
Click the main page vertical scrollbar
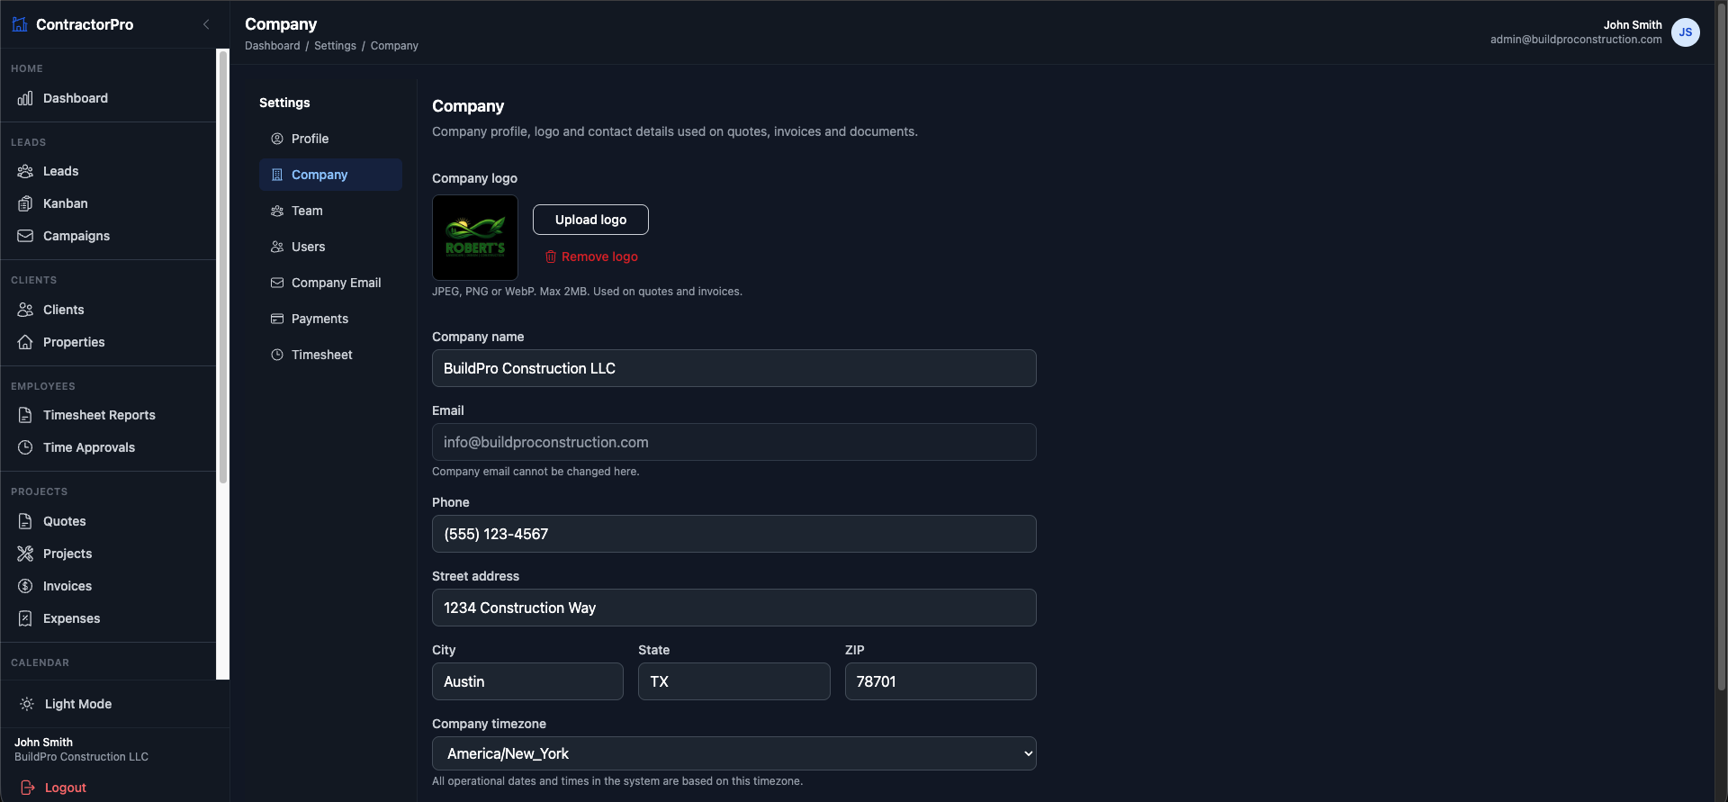click(1721, 347)
